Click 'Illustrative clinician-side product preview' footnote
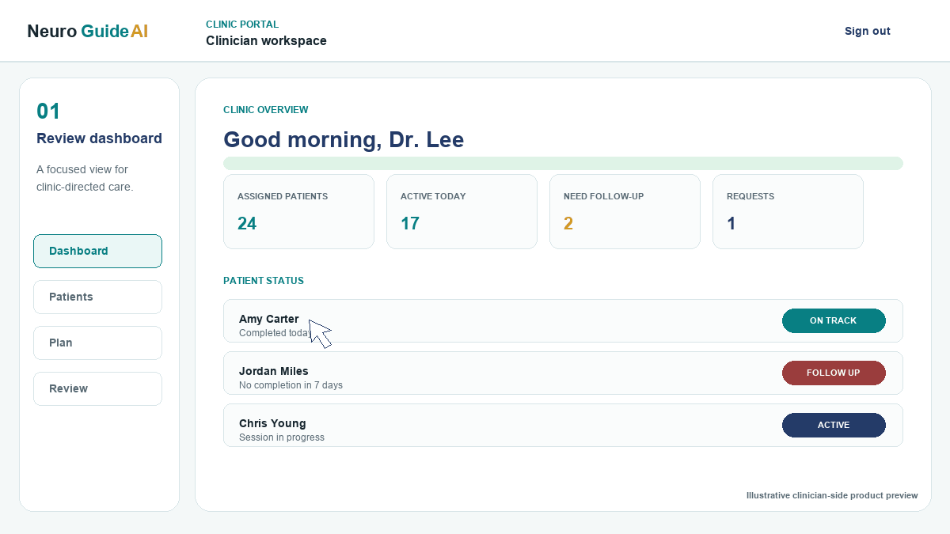Image resolution: width=950 pixels, height=534 pixels. pyautogui.click(x=832, y=495)
